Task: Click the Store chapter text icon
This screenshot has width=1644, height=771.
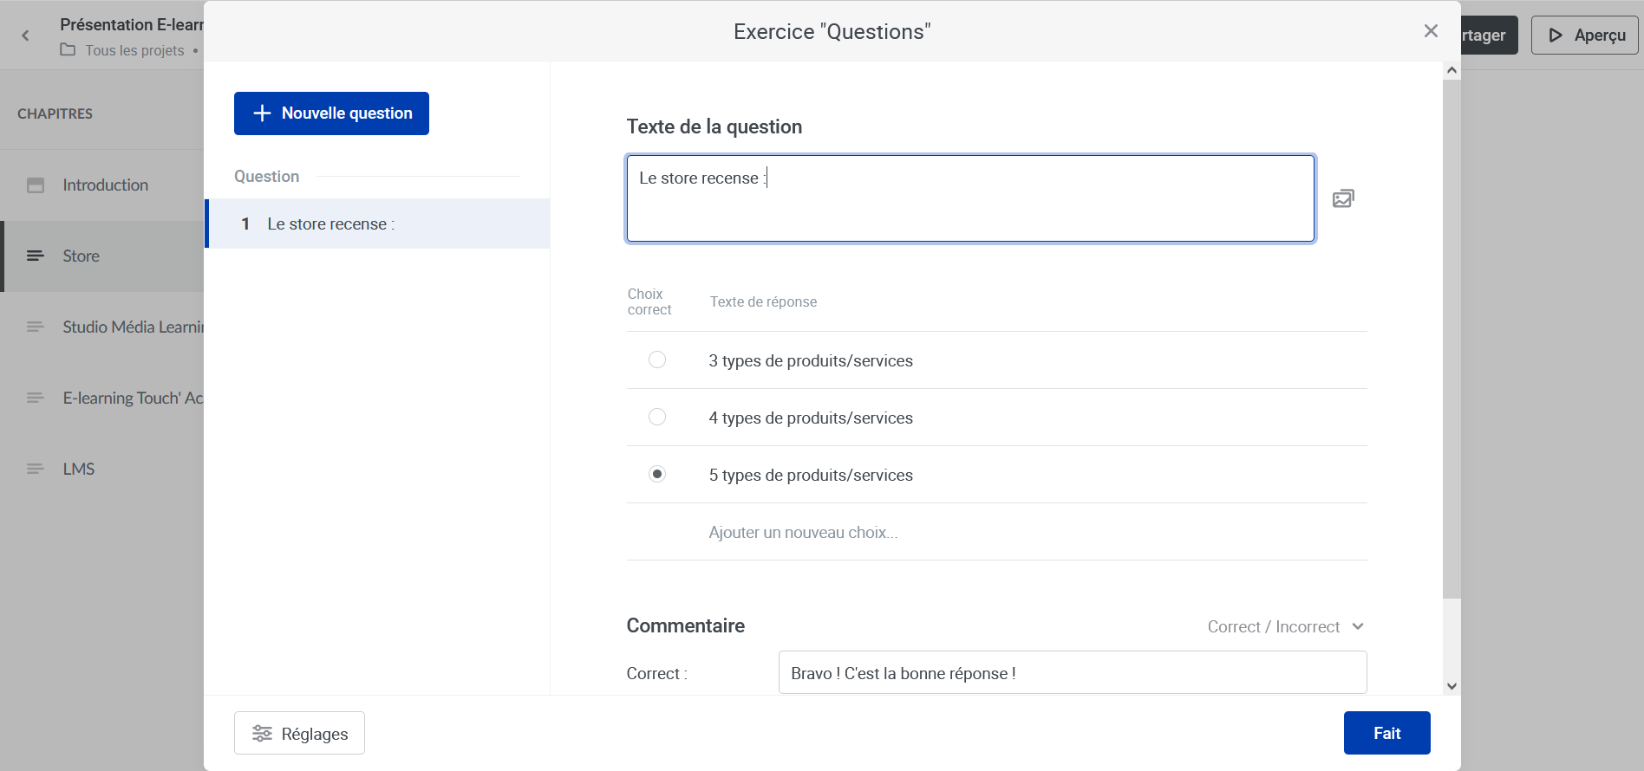Action: (36, 256)
